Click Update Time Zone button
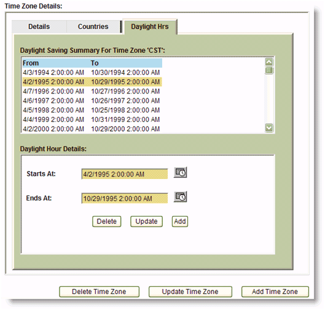This screenshot has height=310, width=325. pyautogui.click(x=190, y=292)
